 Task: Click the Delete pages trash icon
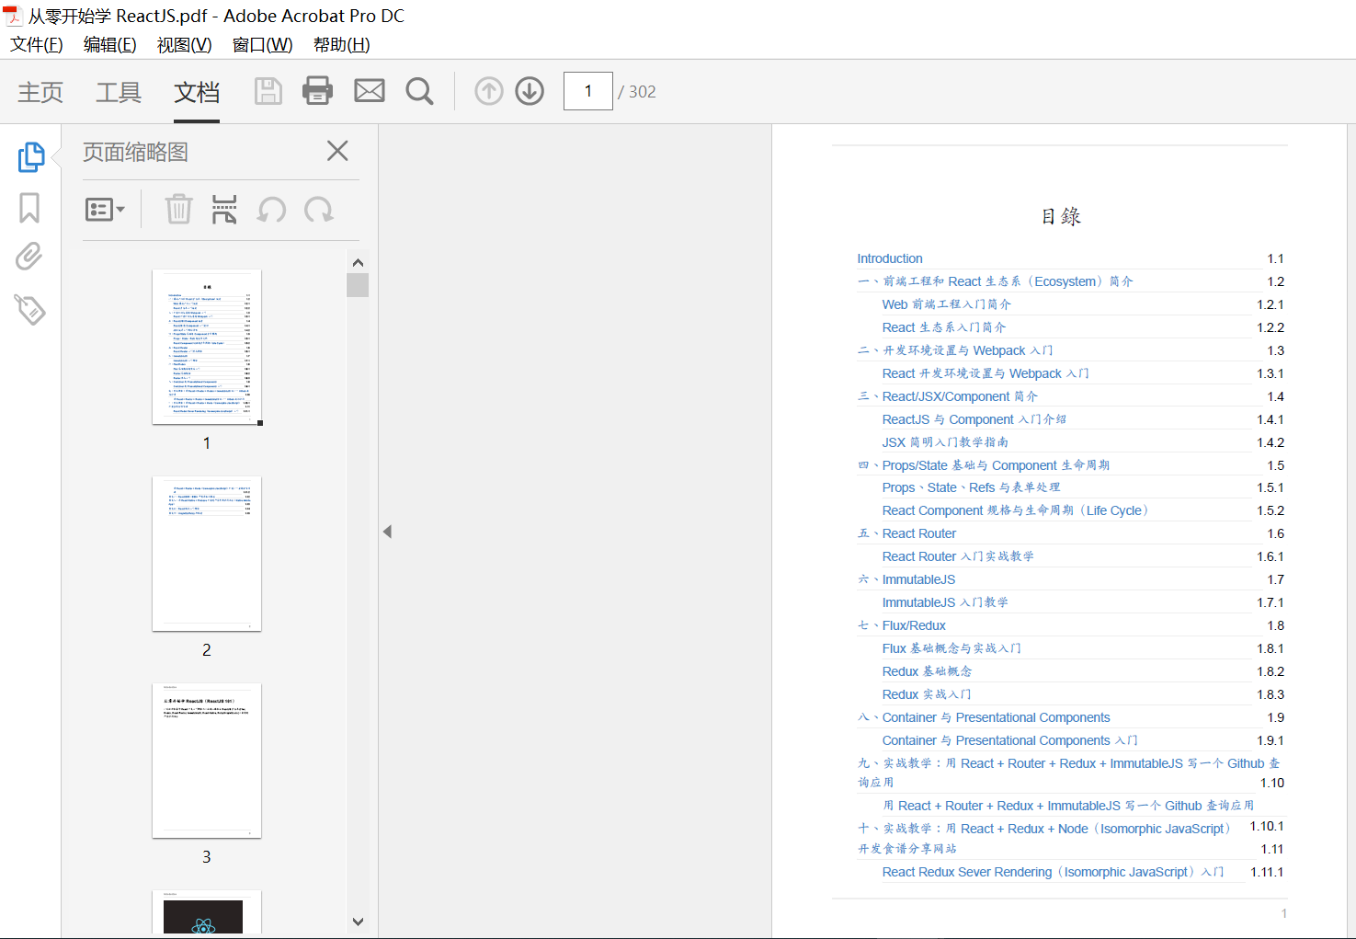pos(178,210)
